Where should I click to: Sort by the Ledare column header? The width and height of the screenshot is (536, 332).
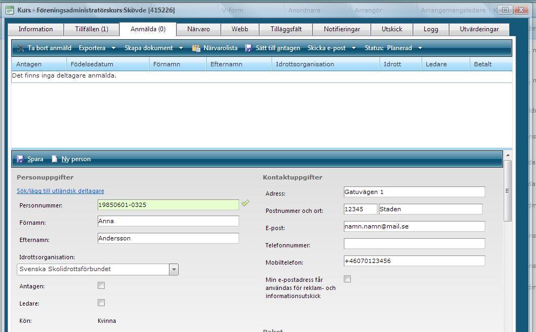[x=446, y=64]
